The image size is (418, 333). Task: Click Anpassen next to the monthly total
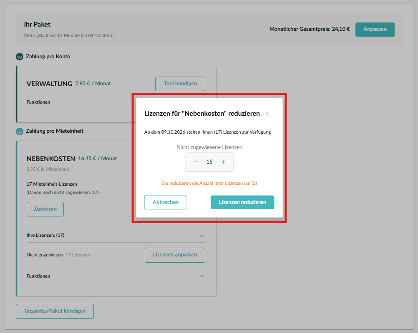coord(375,29)
